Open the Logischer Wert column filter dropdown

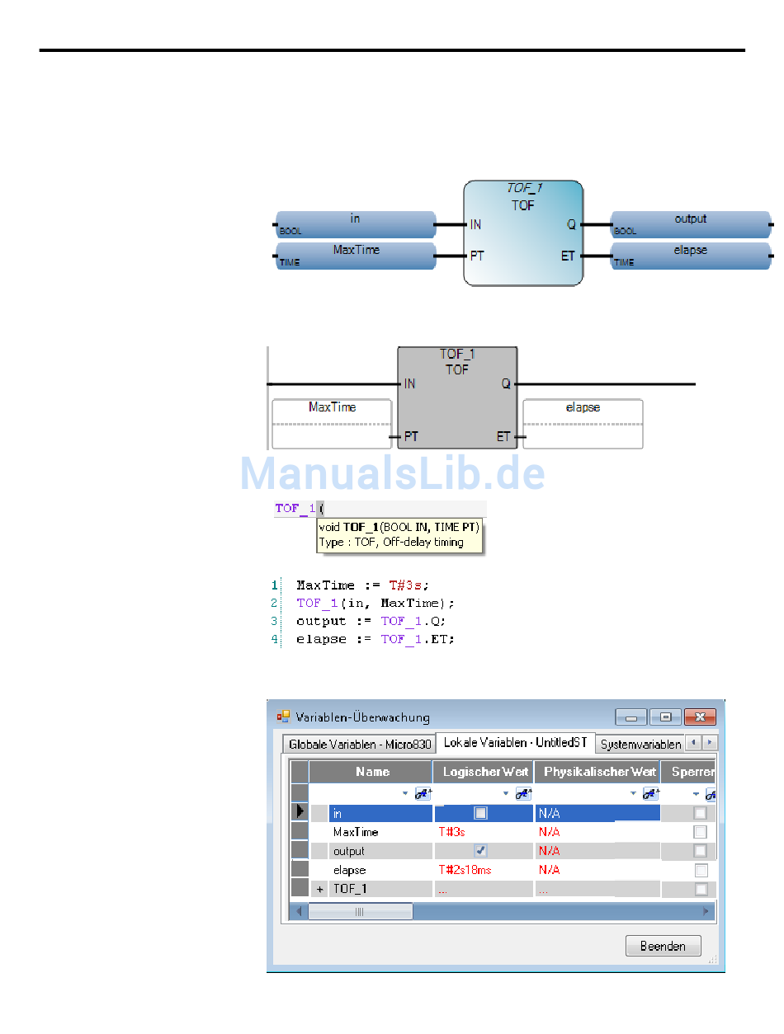(506, 794)
